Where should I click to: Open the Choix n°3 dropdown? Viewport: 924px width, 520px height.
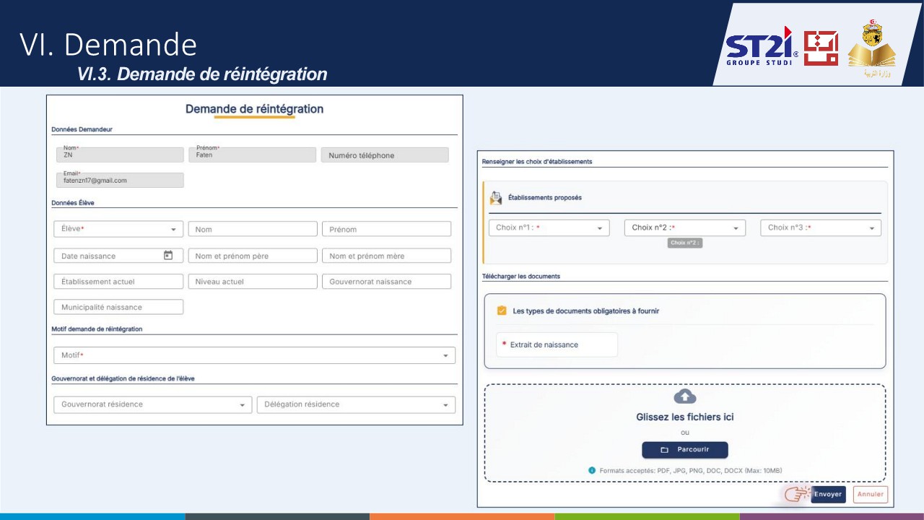pos(821,227)
